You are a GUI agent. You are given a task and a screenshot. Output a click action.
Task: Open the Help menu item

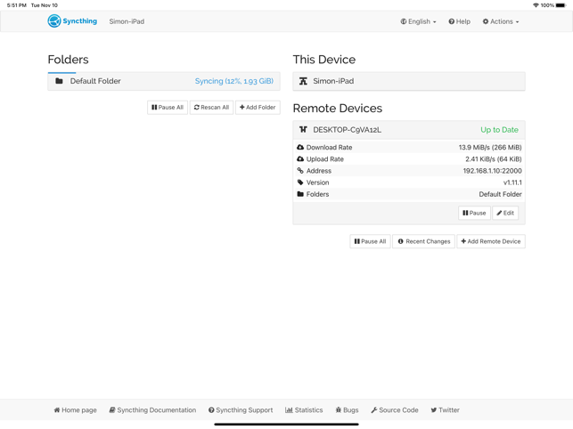(x=459, y=21)
